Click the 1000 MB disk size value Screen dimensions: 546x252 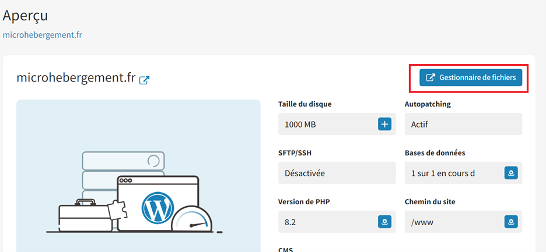click(x=300, y=125)
